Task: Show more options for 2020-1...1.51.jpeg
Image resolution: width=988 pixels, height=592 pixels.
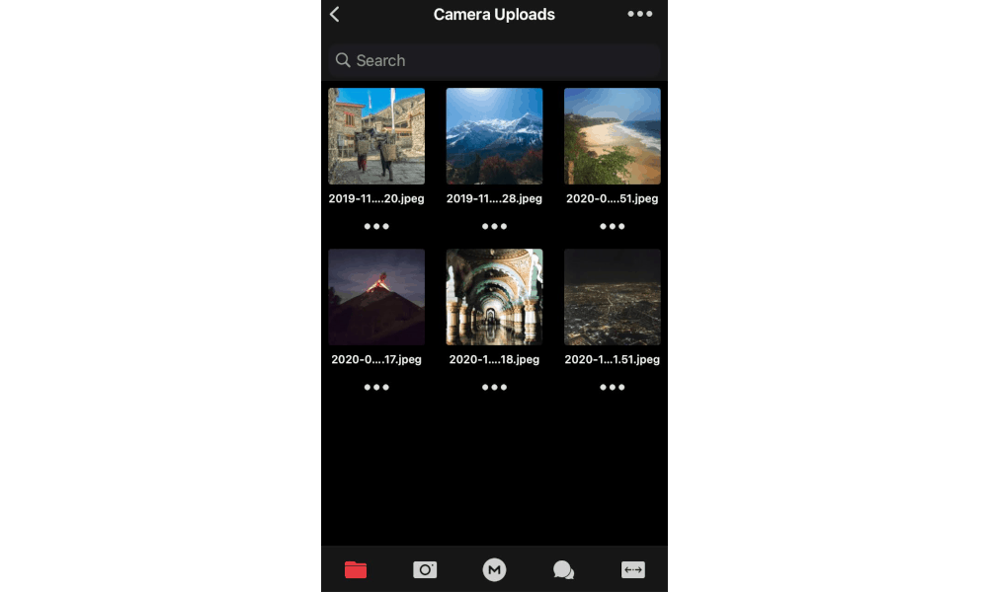Action: tap(613, 387)
